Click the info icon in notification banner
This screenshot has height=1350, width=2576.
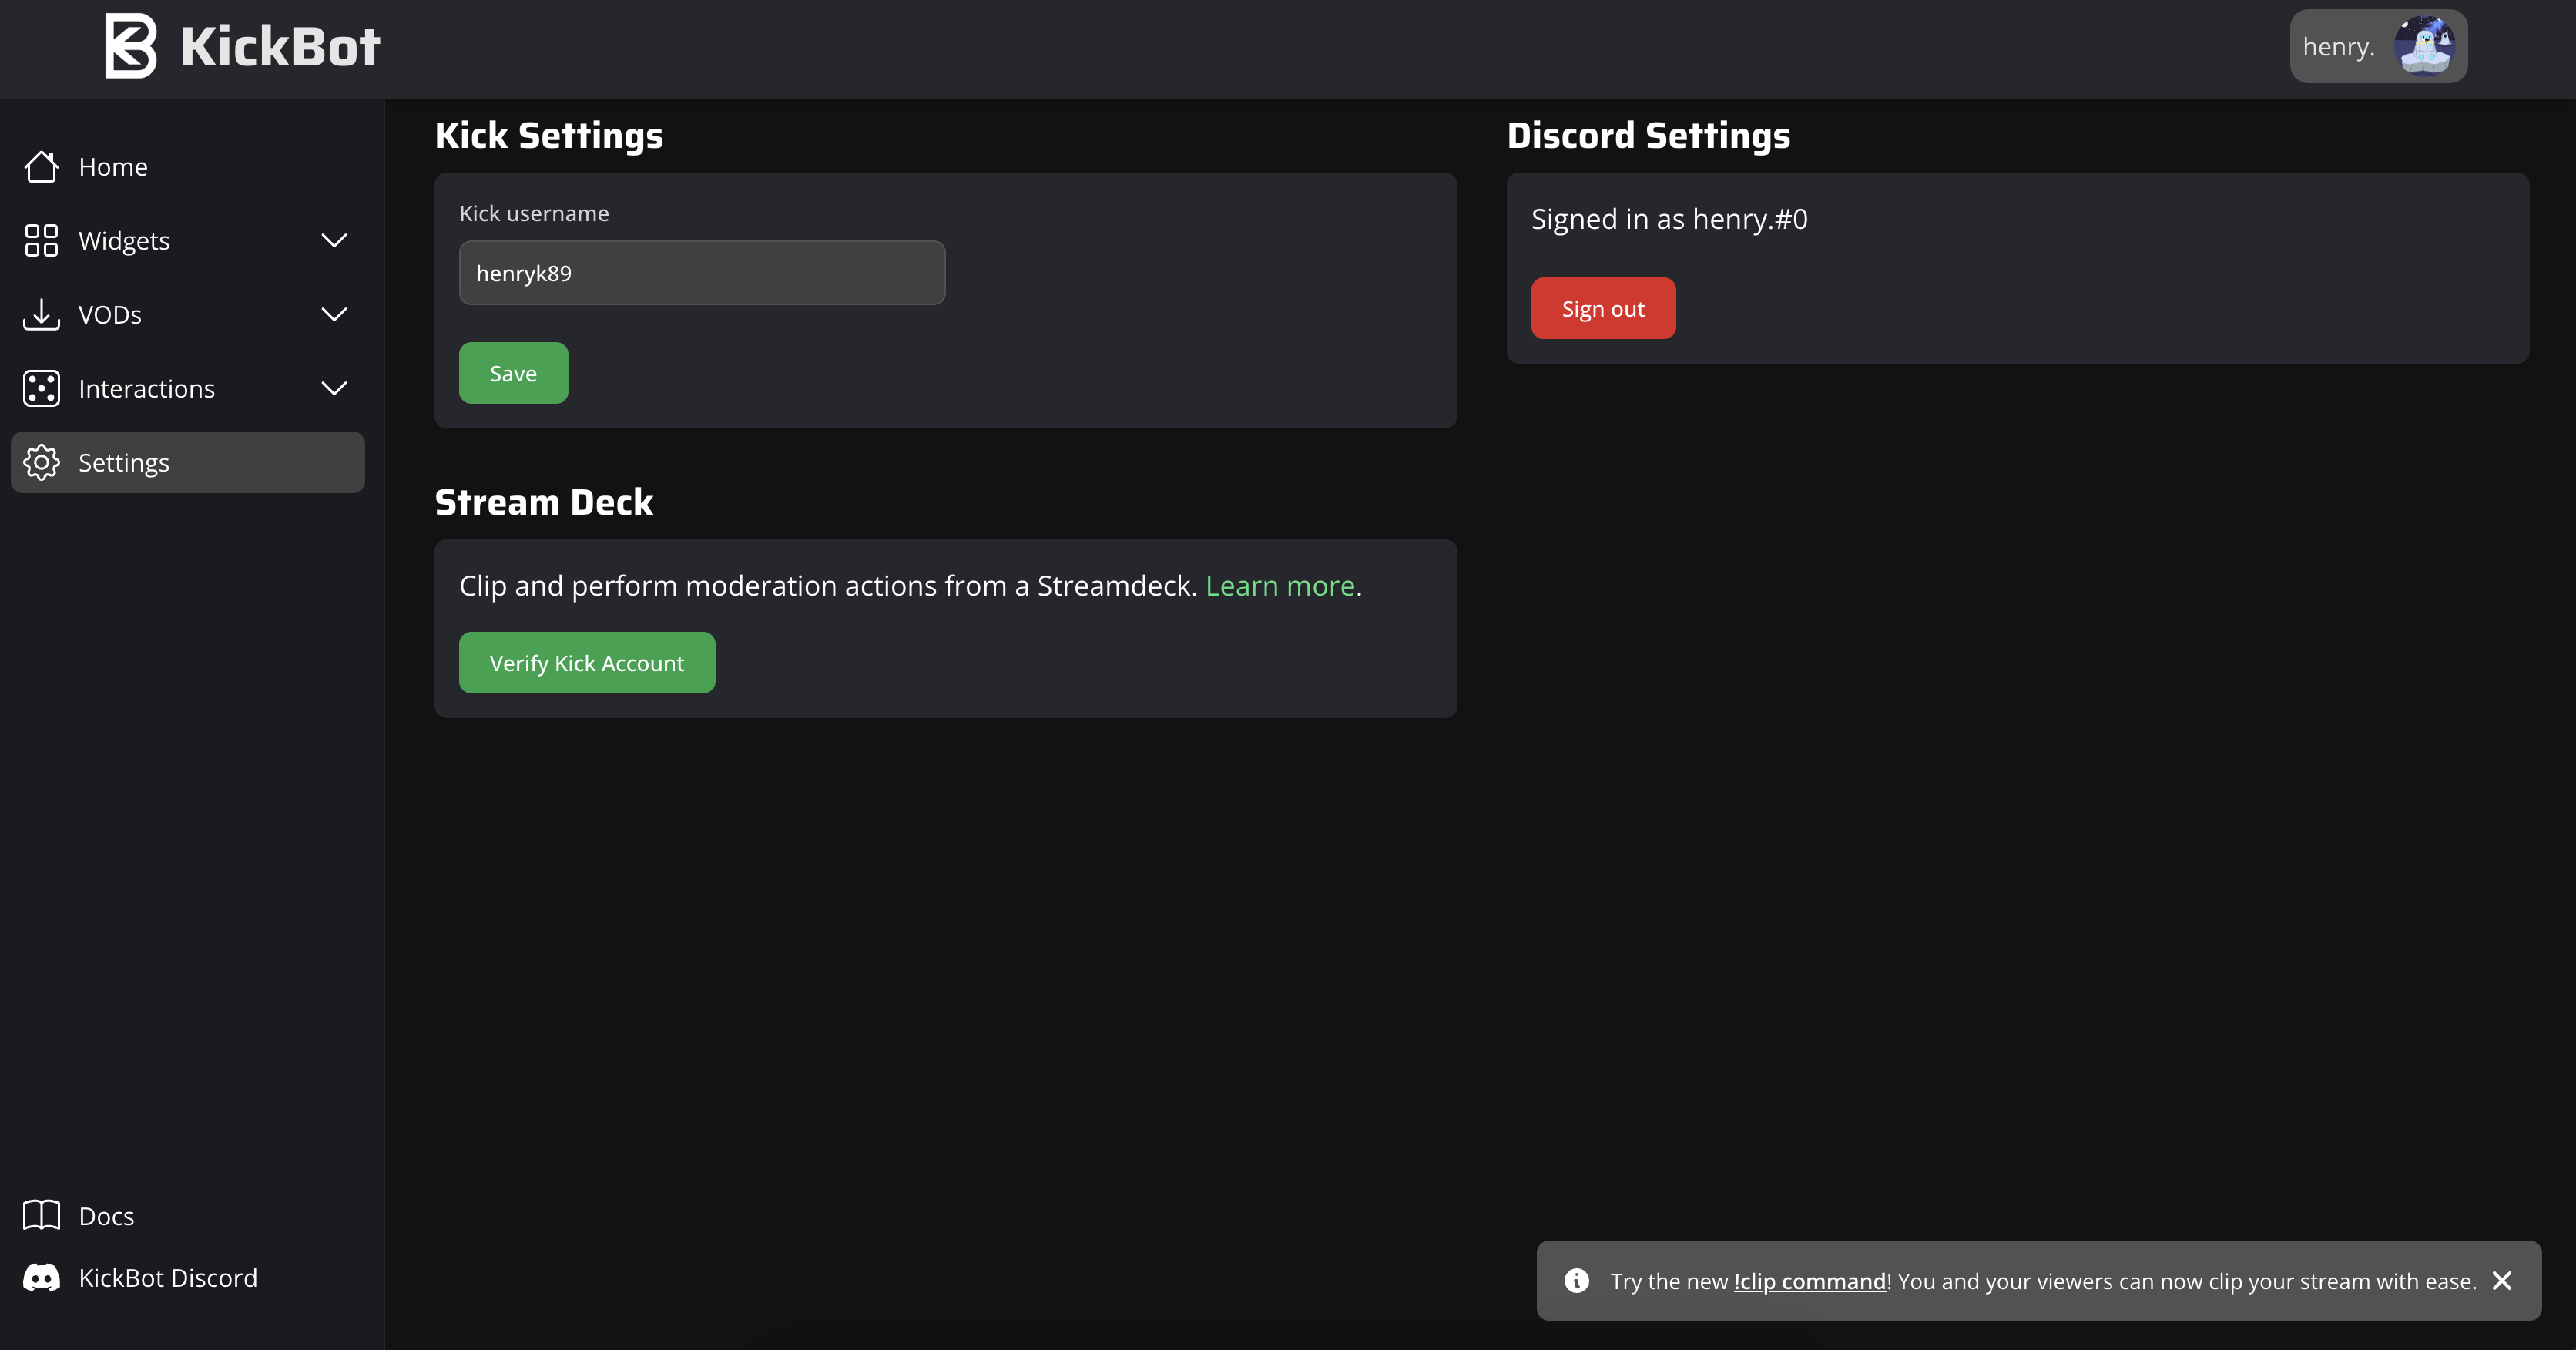1576,1281
